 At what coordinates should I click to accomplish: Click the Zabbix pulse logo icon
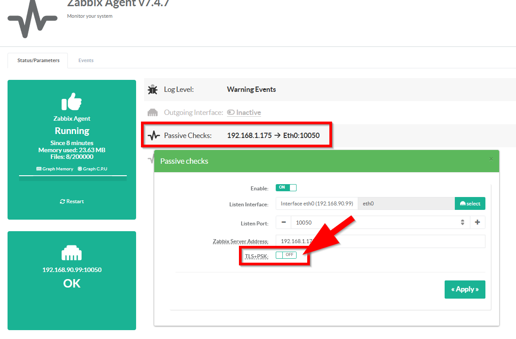click(x=32, y=19)
